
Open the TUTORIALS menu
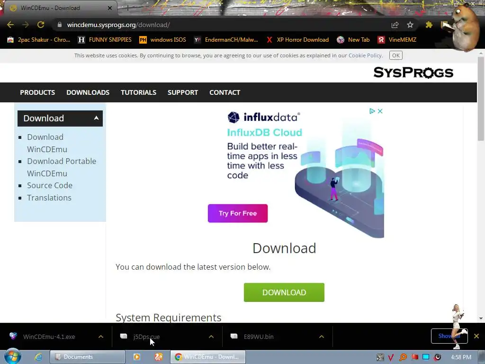tap(138, 92)
